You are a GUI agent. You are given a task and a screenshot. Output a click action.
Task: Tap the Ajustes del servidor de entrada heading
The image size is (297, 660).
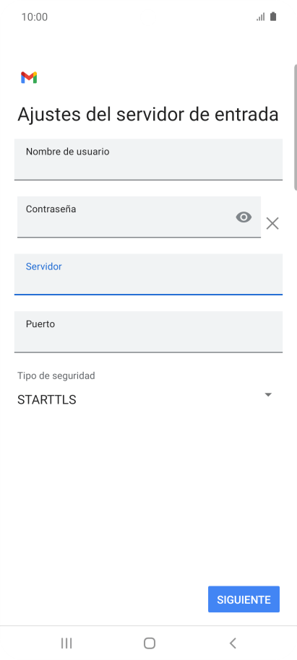(148, 115)
